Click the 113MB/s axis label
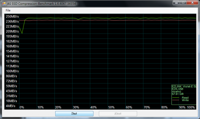The image size is (200, 119). 12,66
